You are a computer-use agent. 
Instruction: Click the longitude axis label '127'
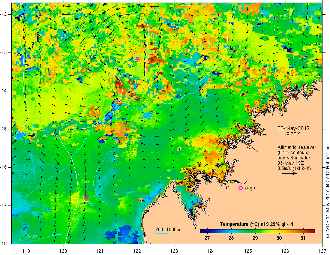[322, 251]
